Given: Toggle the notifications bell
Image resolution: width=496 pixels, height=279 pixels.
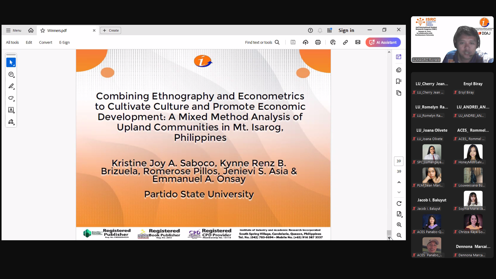Looking at the screenshot, I should coord(320,30).
